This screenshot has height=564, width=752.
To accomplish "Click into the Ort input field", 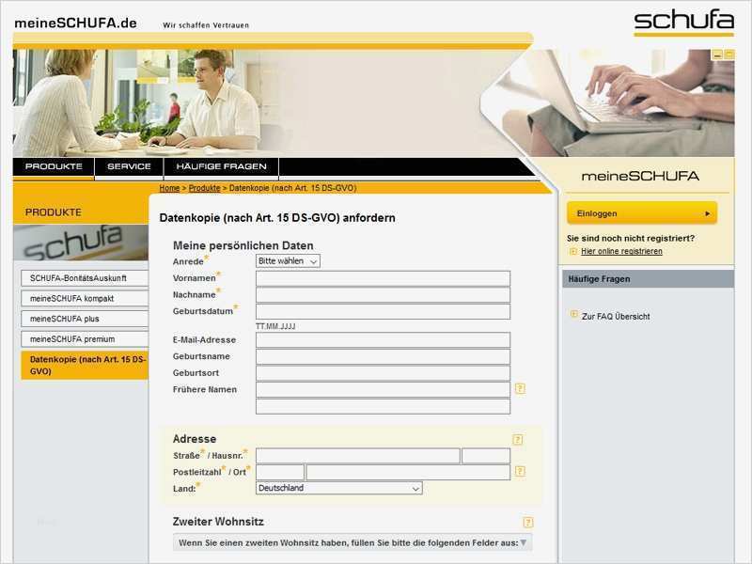I will [408, 473].
